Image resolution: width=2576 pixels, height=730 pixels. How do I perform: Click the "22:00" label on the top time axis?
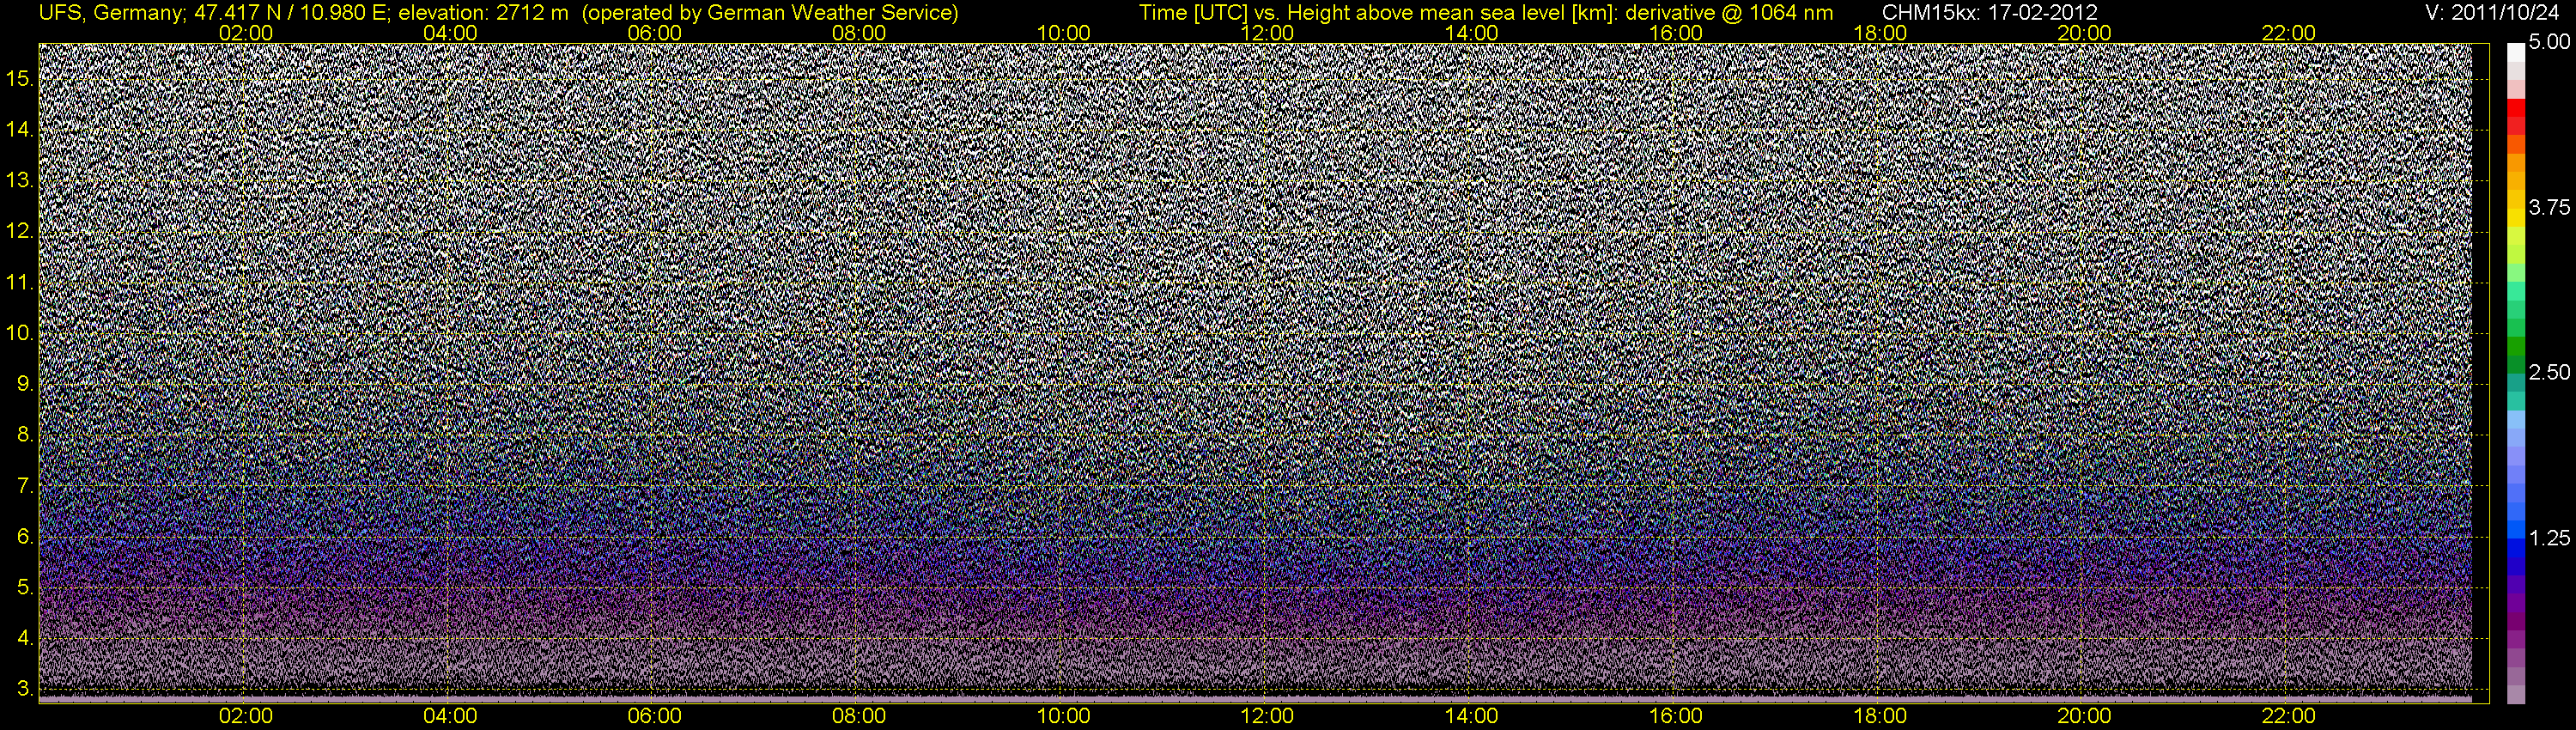point(2289,33)
